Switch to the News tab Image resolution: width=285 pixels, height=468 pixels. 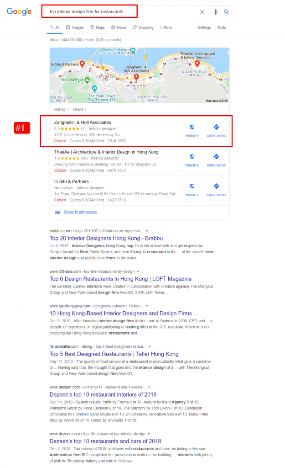[x=119, y=27]
